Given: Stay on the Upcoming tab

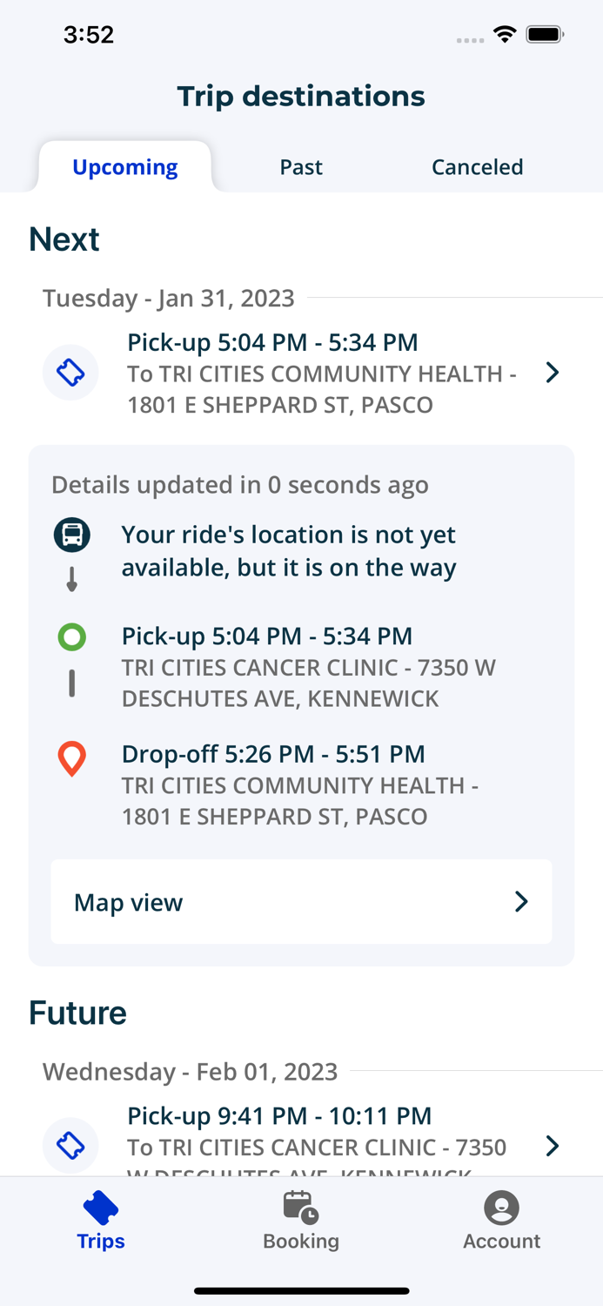Looking at the screenshot, I should pyautogui.click(x=124, y=166).
